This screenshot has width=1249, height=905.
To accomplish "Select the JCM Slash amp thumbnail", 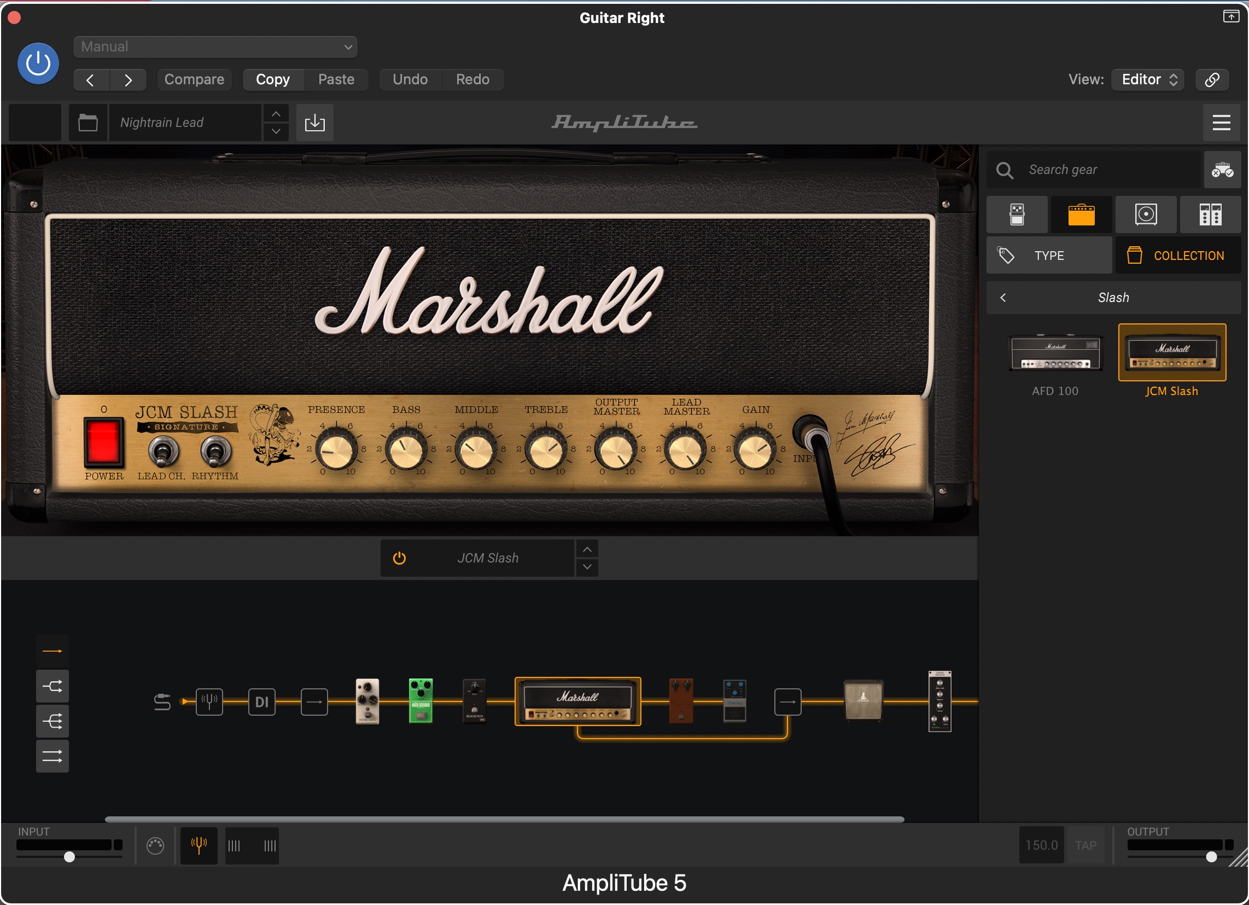I will tap(1172, 353).
